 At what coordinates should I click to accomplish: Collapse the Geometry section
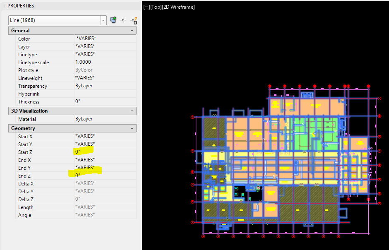pos(132,128)
